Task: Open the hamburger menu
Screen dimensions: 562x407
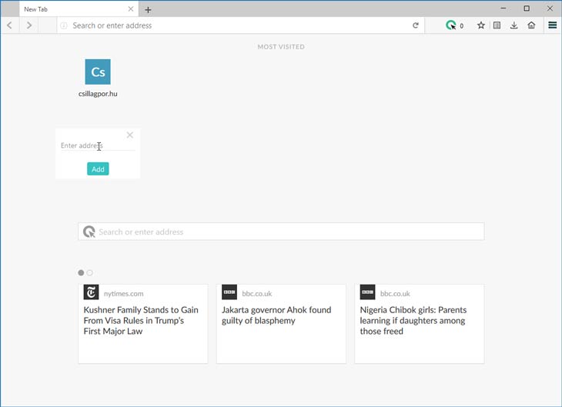Action: tap(552, 25)
